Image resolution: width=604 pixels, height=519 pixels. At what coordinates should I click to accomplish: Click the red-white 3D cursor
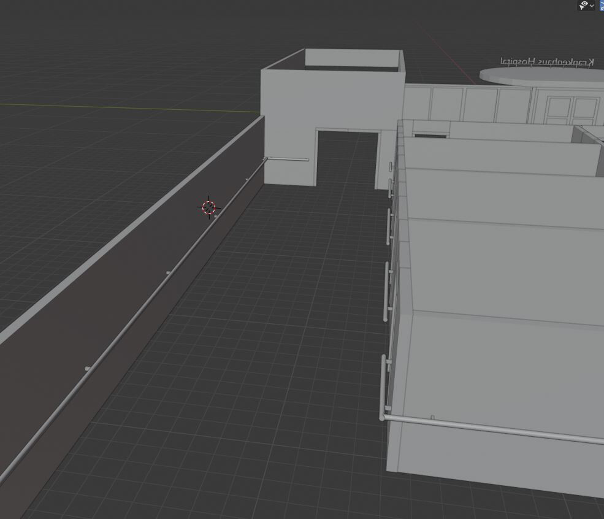tap(208, 208)
